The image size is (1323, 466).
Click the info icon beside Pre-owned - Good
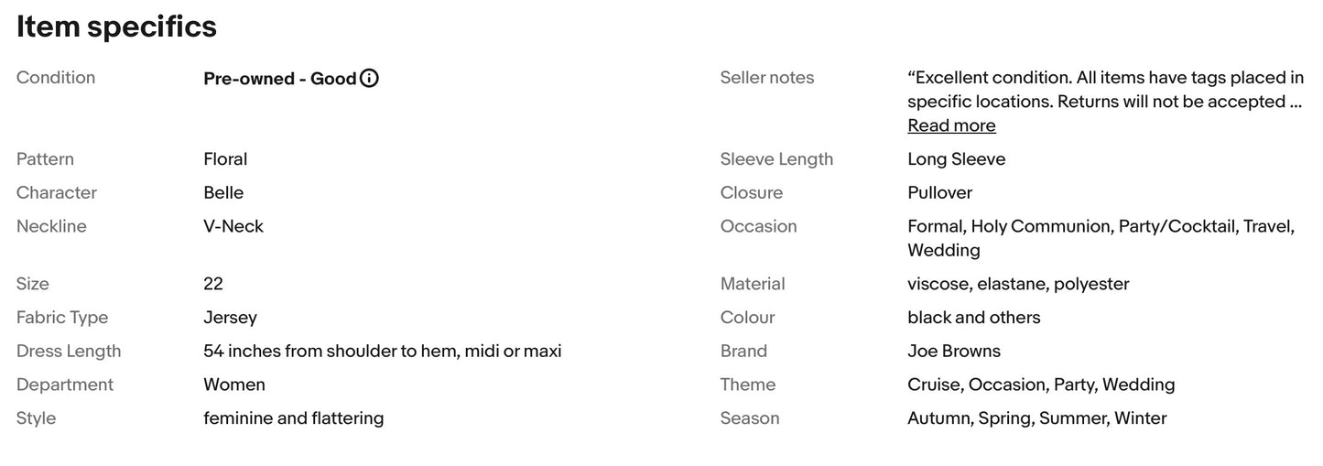tap(369, 79)
